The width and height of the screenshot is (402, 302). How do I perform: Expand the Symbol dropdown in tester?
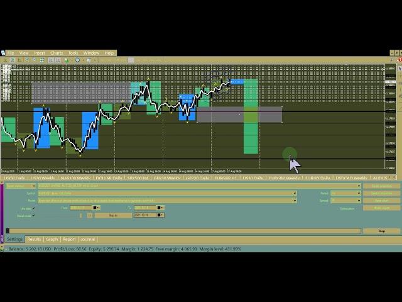pyautogui.click(x=295, y=193)
